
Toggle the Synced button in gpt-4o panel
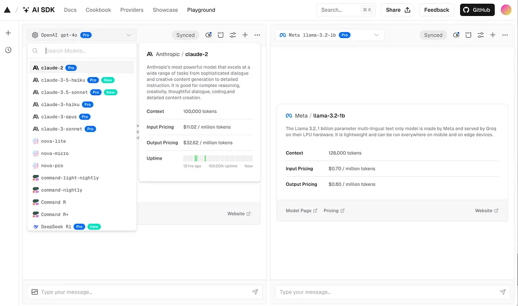(185, 35)
